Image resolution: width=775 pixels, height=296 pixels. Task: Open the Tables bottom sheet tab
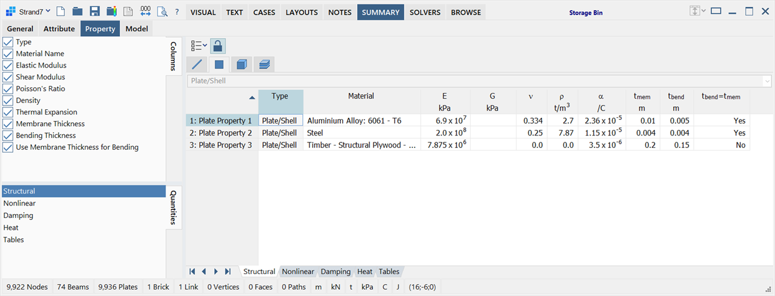388,272
